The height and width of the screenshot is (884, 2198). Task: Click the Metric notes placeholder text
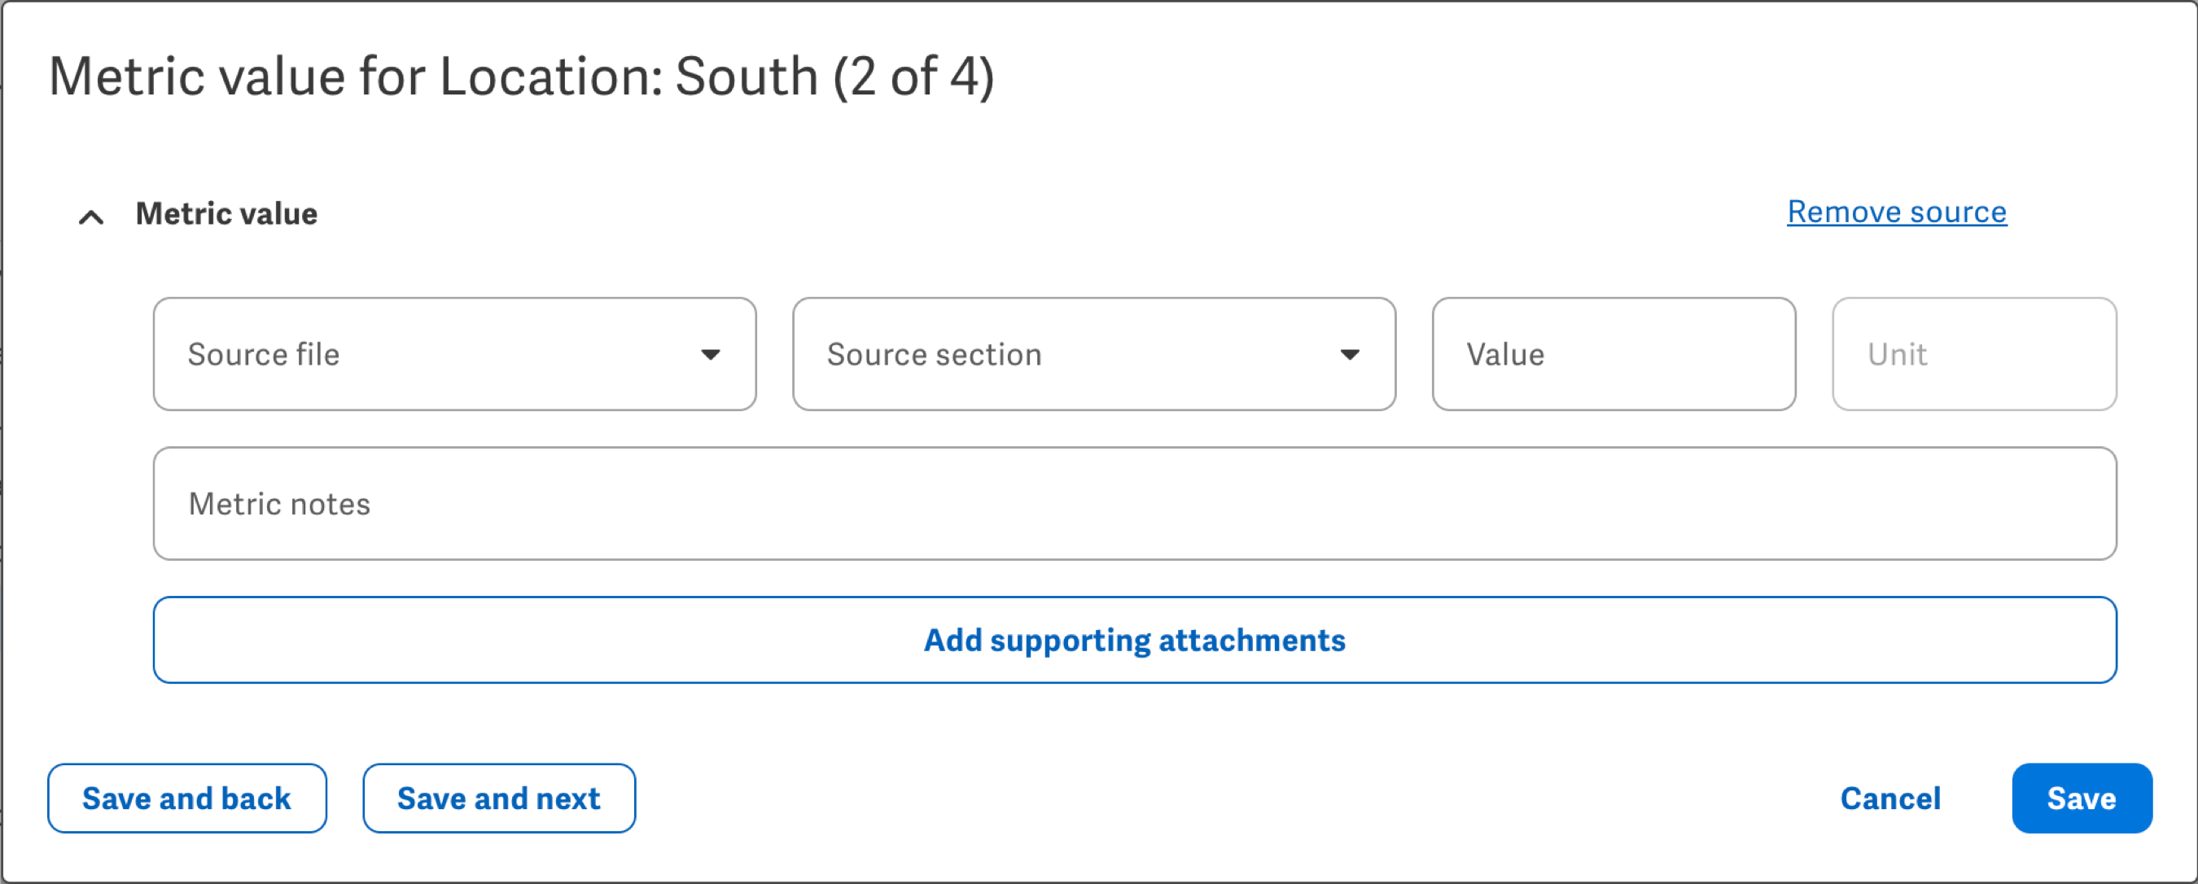pos(280,503)
